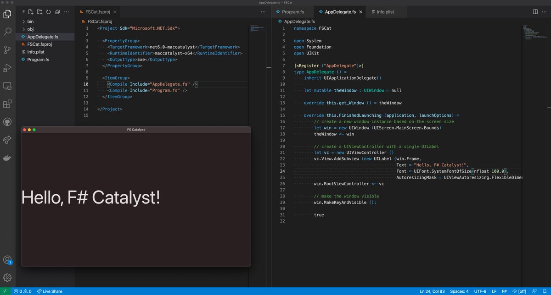
Task: Select Info.plist in the file tree
Action: pos(45,52)
